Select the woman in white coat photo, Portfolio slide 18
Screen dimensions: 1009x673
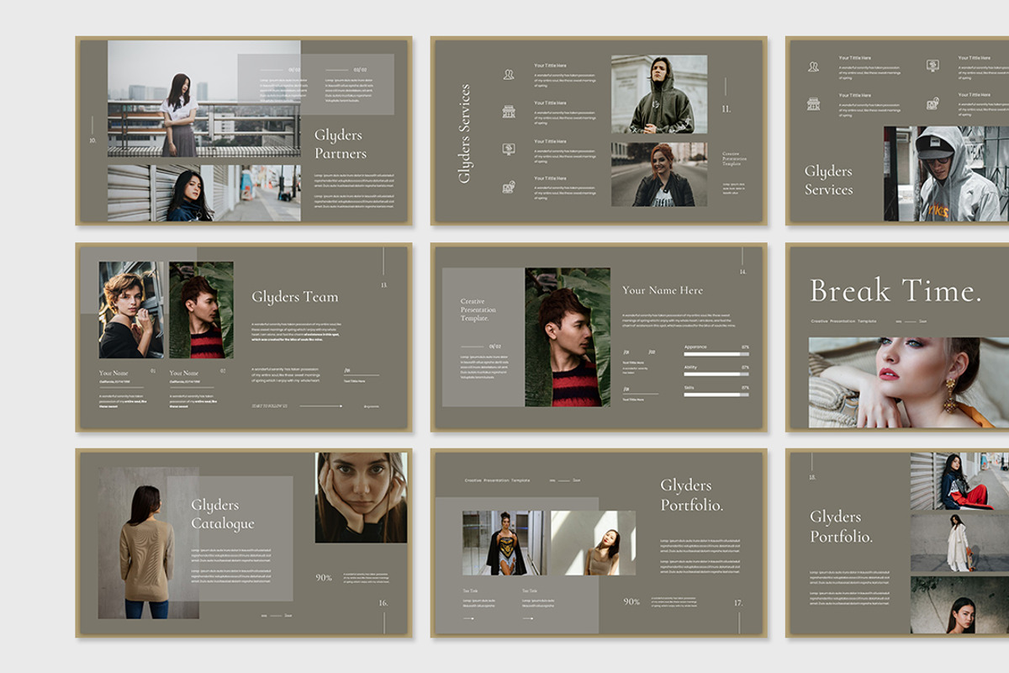coord(959,543)
